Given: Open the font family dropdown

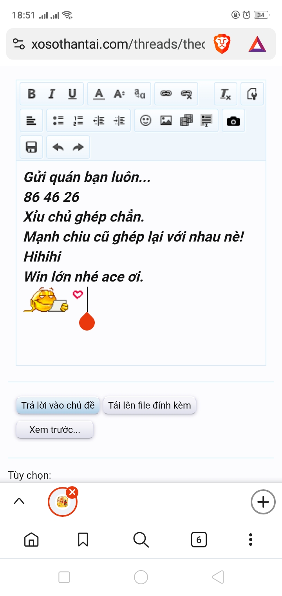Looking at the screenshot, I should click(x=140, y=94).
